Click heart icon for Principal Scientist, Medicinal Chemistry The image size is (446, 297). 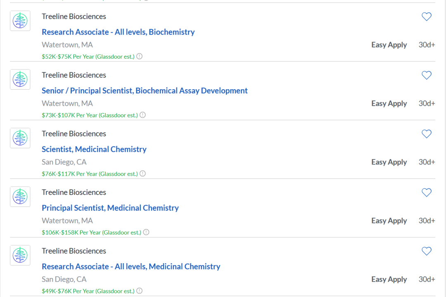tap(426, 192)
